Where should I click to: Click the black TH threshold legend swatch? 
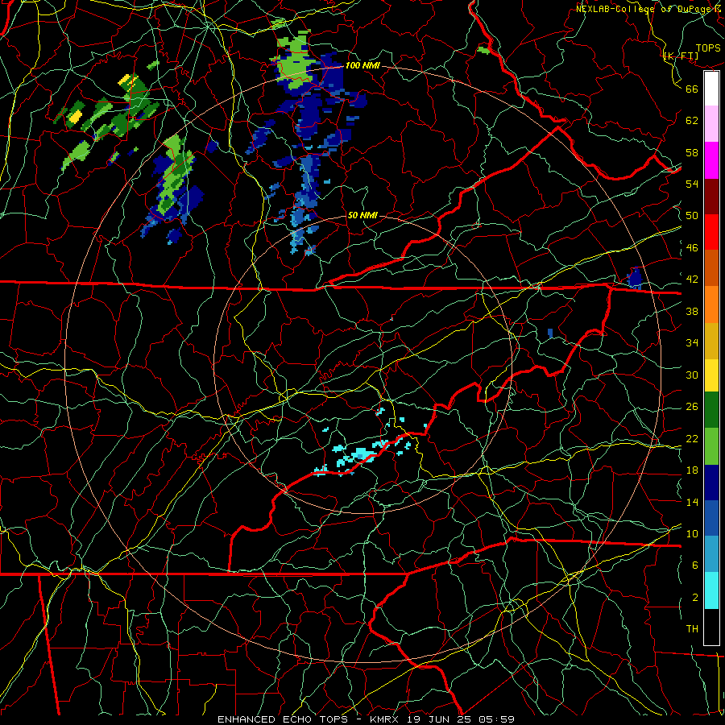click(711, 627)
